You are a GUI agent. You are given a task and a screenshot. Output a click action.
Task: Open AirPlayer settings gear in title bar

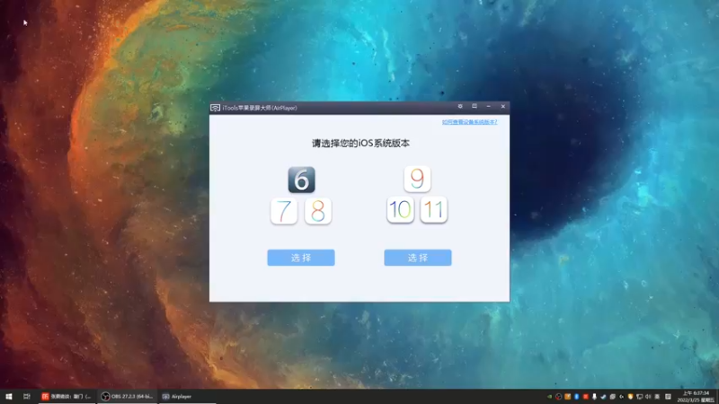460,106
